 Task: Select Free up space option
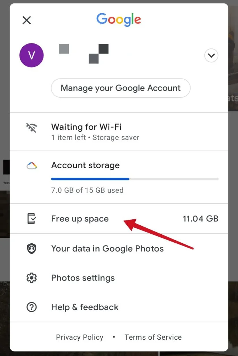[x=119, y=219]
